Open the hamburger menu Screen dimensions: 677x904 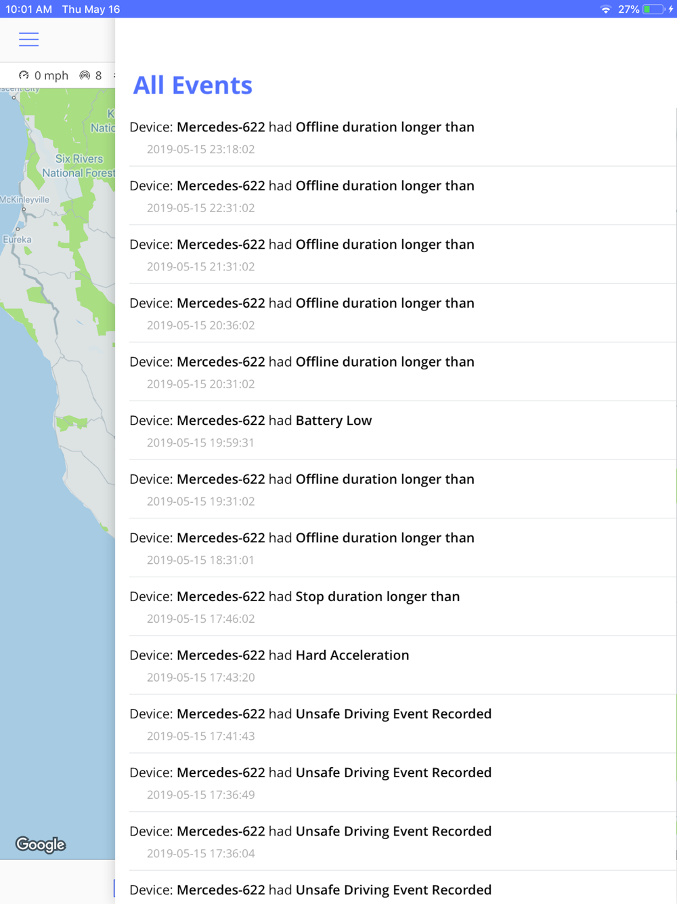click(x=28, y=39)
